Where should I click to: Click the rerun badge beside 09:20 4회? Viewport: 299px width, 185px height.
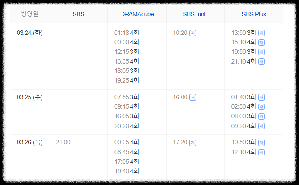261,126
